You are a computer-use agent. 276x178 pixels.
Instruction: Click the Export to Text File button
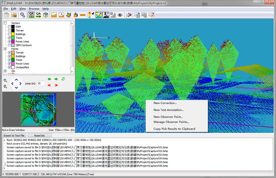pyautogui.click(x=14, y=135)
